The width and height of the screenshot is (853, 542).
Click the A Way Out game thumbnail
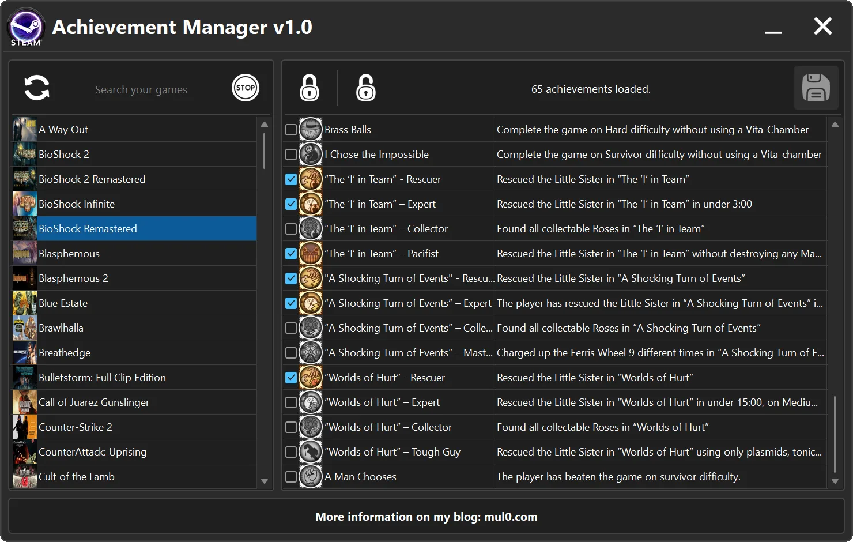coord(25,130)
